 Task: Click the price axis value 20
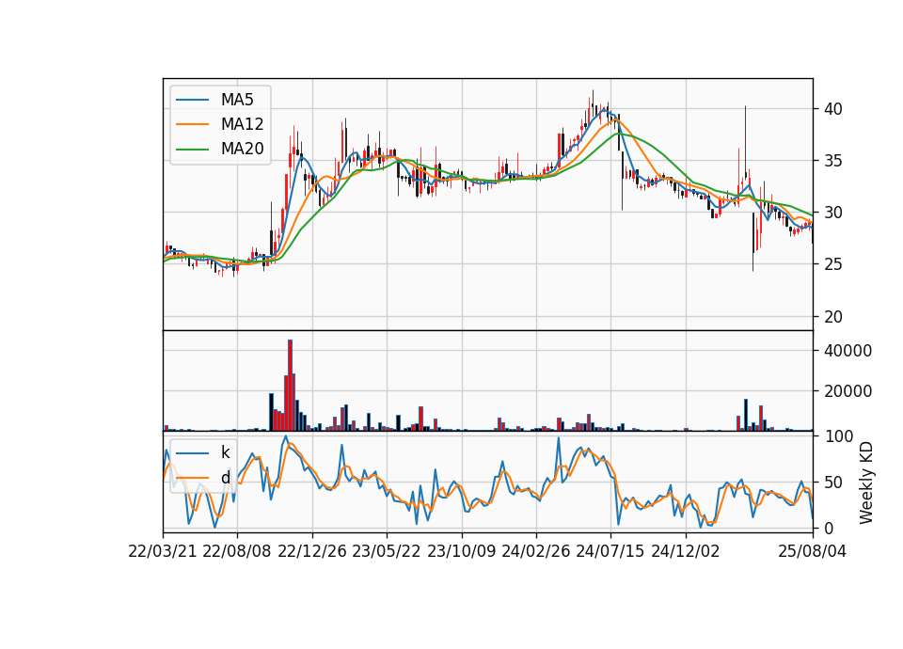[832, 317]
